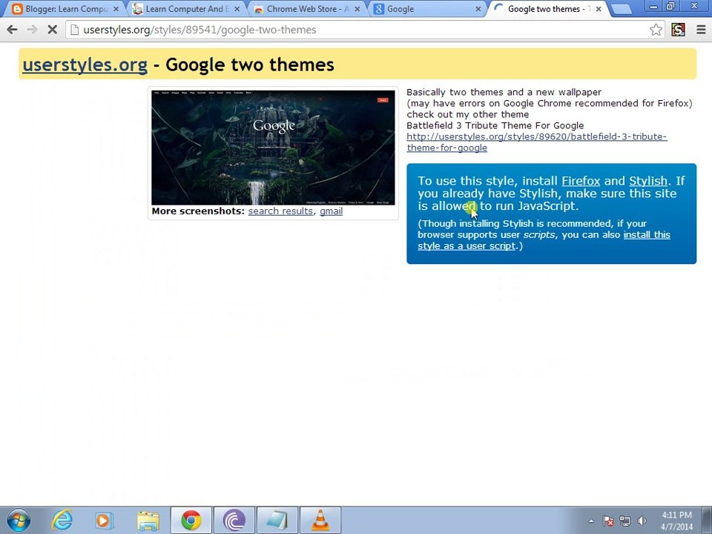Viewport: 712px width, 534px height.
Task: Open Windows Media Player from taskbar
Action: click(x=104, y=521)
